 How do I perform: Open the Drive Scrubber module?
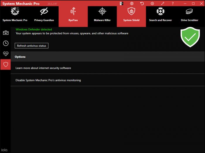[189, 17]
